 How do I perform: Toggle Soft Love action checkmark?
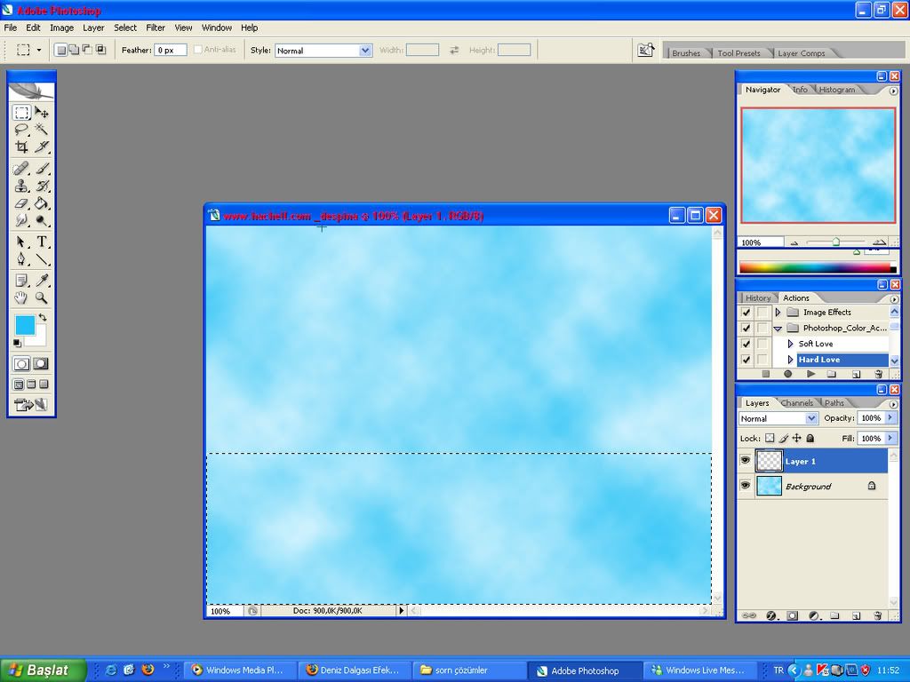[746, 344]
